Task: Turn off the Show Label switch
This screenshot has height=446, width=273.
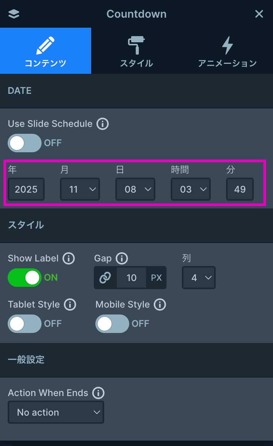Action: pyautogui.click(x=25, y=278)
